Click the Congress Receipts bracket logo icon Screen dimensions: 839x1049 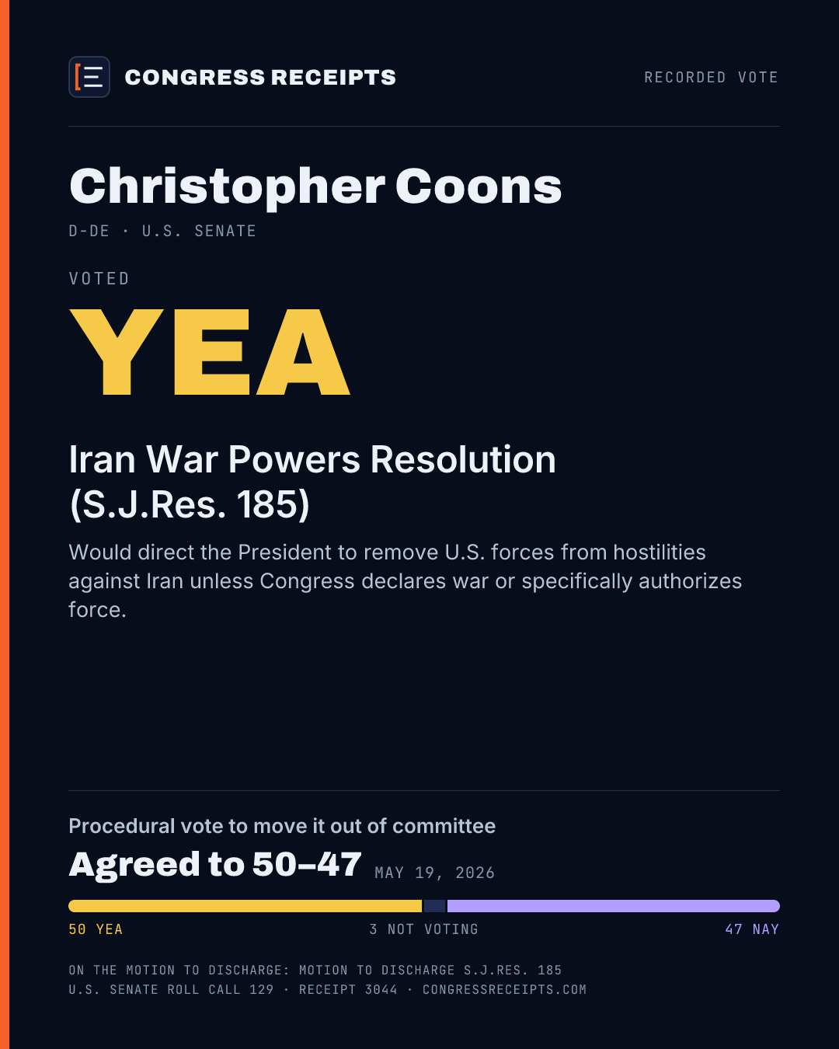pyautogui.click(x=89, y=77)
